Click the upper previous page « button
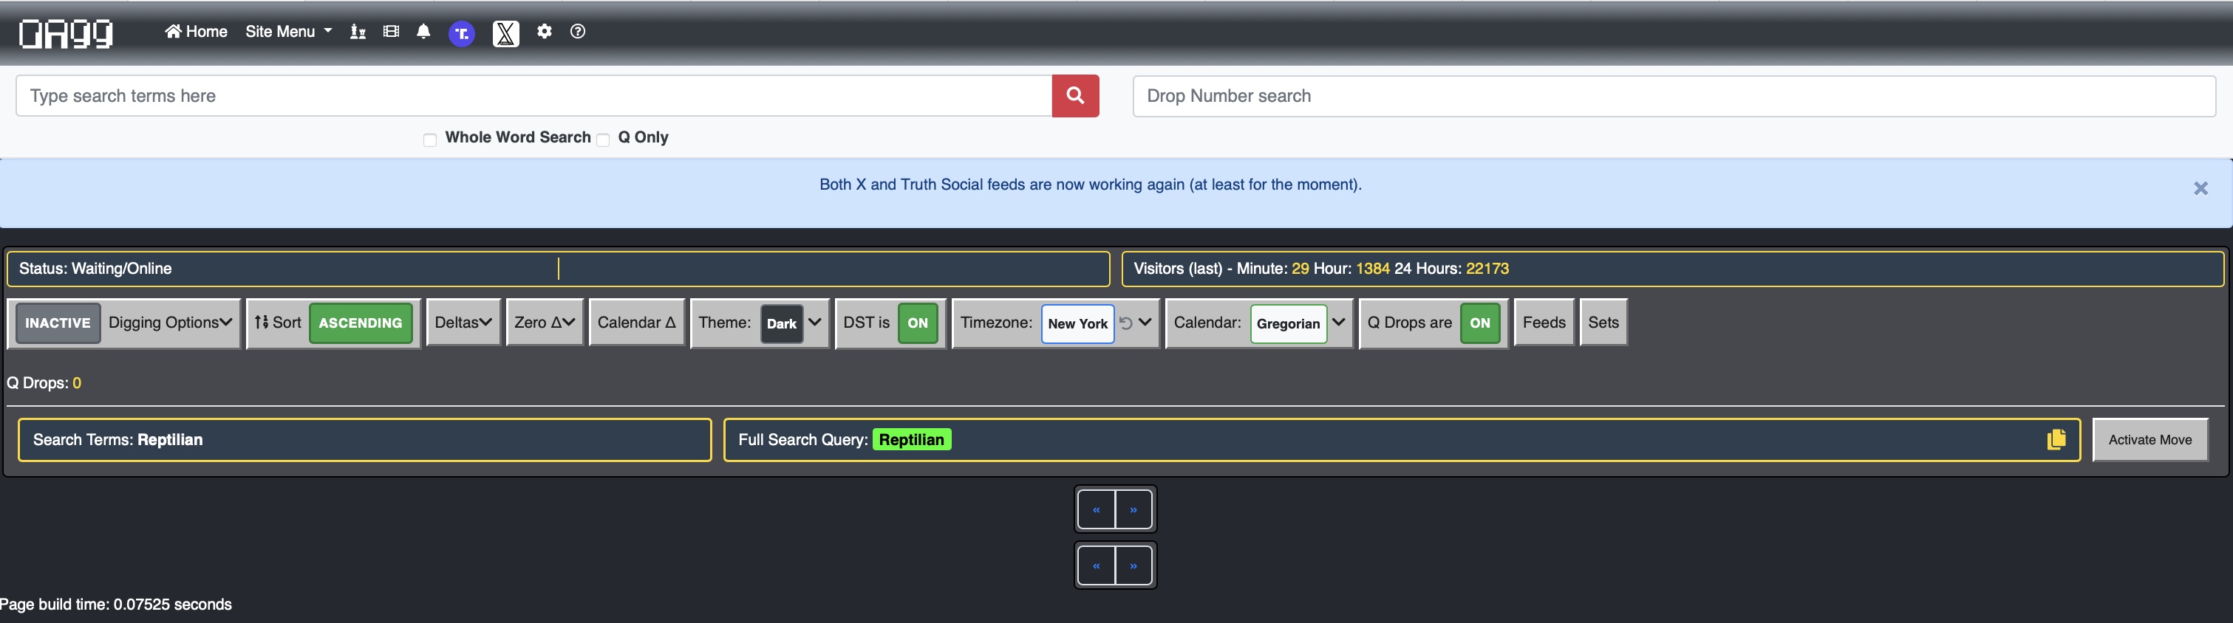This screenshot has height=623, width=2233. (x=1097, y=509)
